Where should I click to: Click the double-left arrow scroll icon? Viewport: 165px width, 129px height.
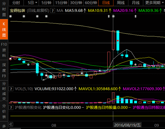point(11,124)
